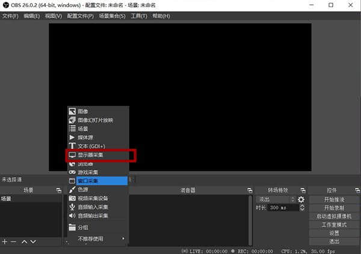The image size is (361, 254).
Task: Click the 色源 paintbrush icon
Action: pos(72,189)
